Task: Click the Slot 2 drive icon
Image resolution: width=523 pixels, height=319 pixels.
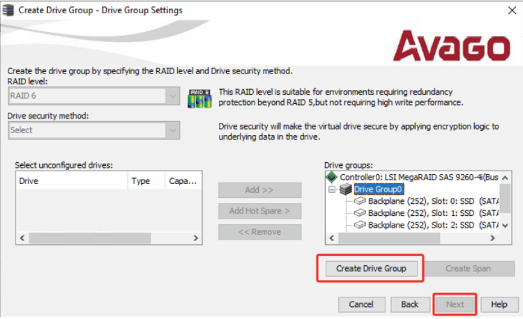Action: point(360,225)
